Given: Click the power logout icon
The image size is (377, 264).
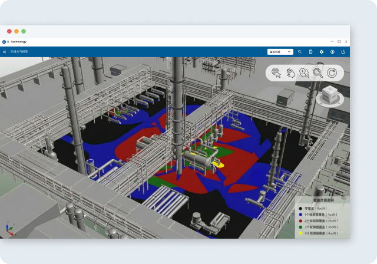Looking at the screenshot, I should click(343, 52).
